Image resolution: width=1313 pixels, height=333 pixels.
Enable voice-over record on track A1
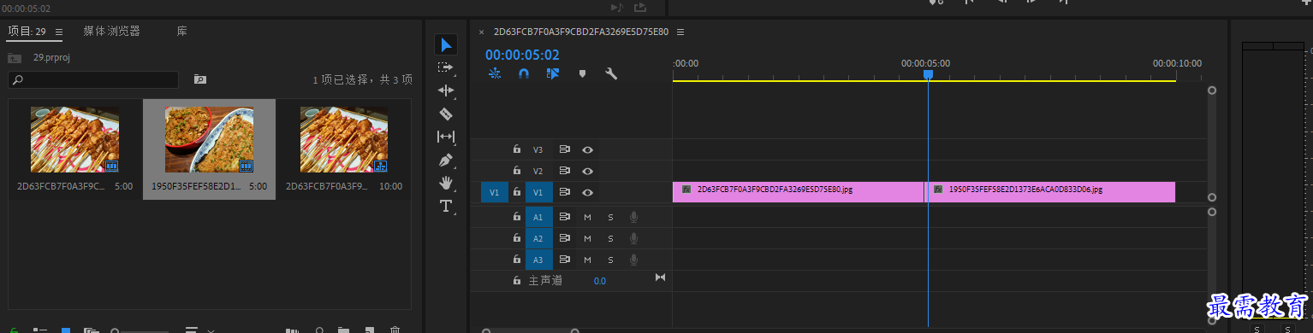click(x=634, y=217)
